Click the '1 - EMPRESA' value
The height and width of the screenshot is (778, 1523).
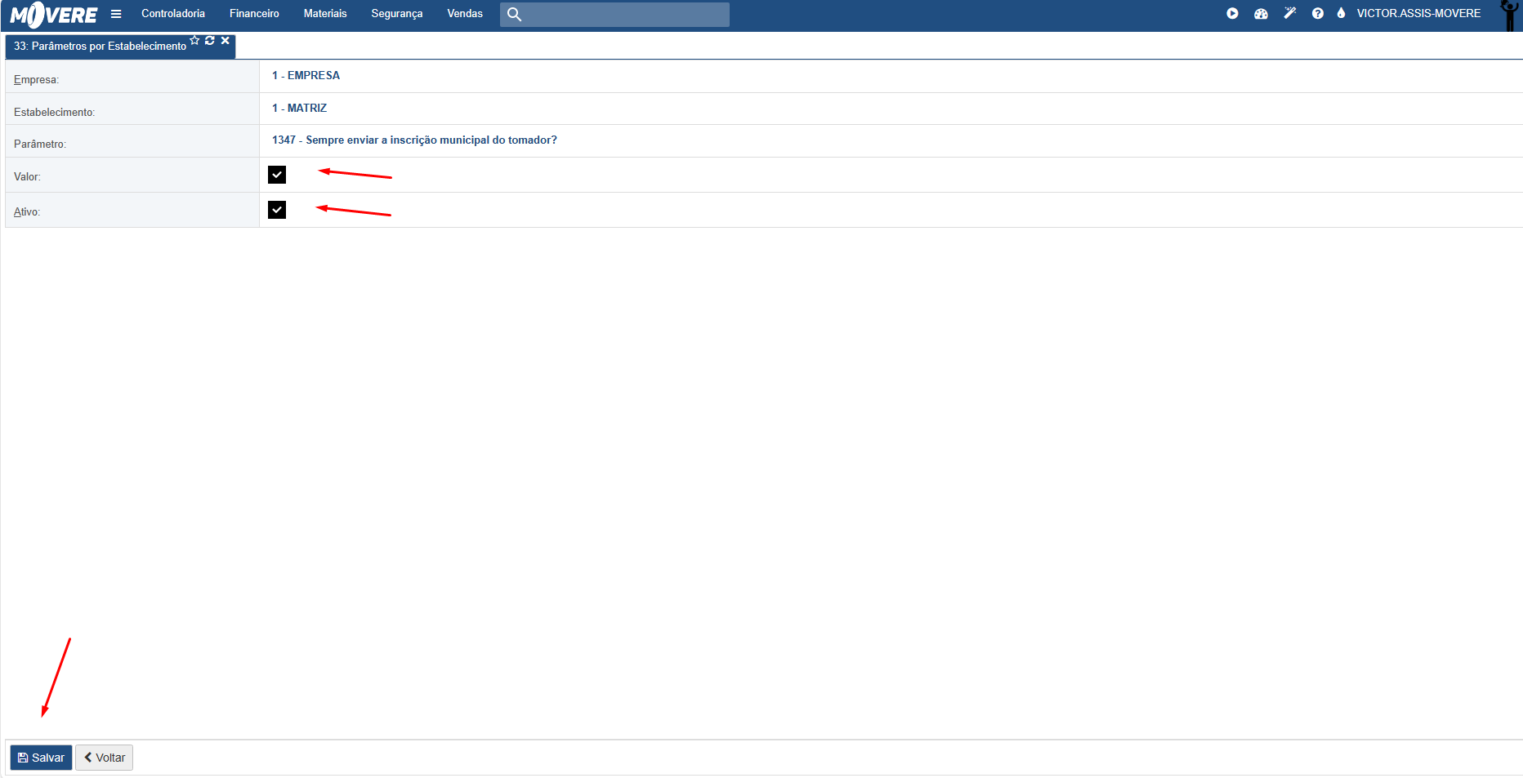click(x=306, y=75)
